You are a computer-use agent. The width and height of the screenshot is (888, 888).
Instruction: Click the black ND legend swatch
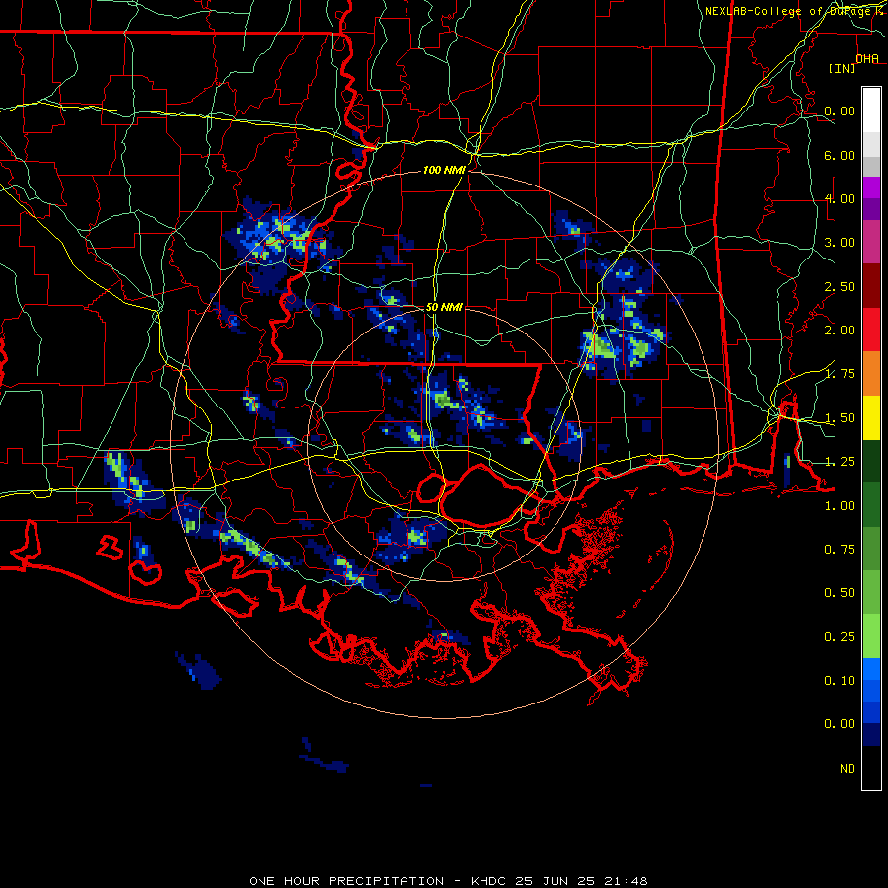click(871, 768)
